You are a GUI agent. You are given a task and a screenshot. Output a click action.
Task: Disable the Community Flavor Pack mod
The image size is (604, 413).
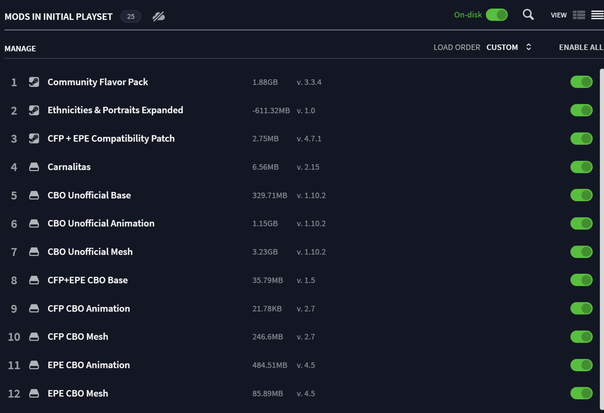[x=581, y=82]
